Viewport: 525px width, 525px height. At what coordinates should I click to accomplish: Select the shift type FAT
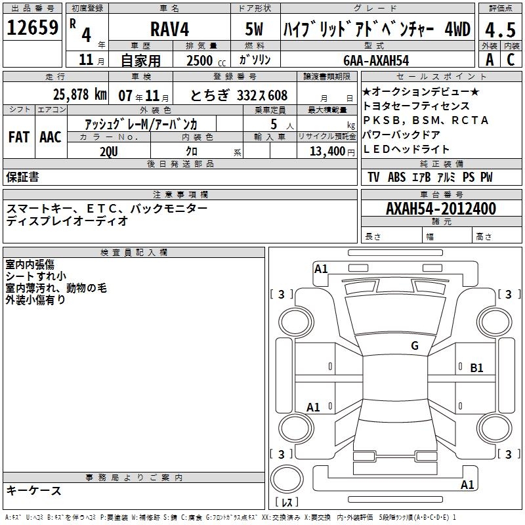pyautogui.click(x=19, y=137)
